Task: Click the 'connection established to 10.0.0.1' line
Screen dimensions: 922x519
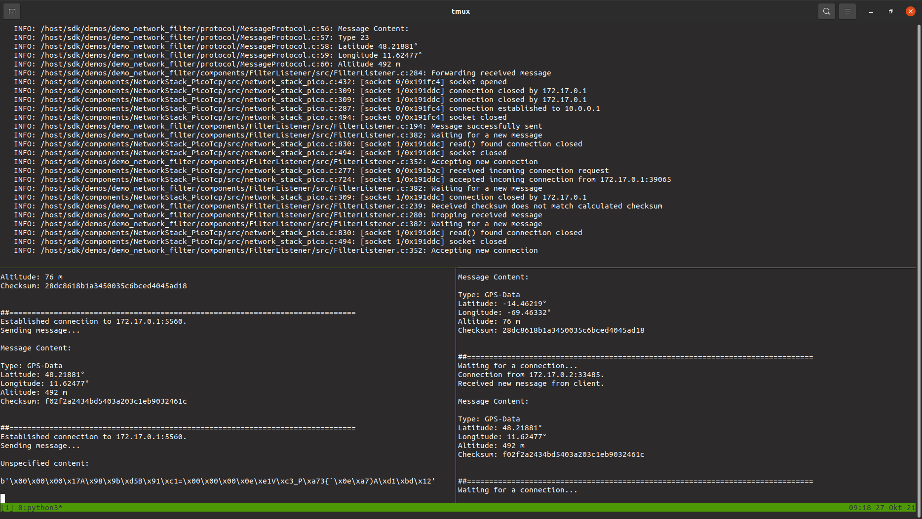Action: point(307,108)
